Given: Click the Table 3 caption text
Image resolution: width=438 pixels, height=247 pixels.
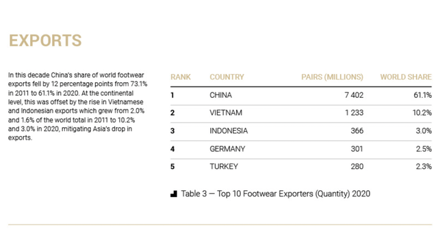Looking at the screenshot, I should pos(275,194).
